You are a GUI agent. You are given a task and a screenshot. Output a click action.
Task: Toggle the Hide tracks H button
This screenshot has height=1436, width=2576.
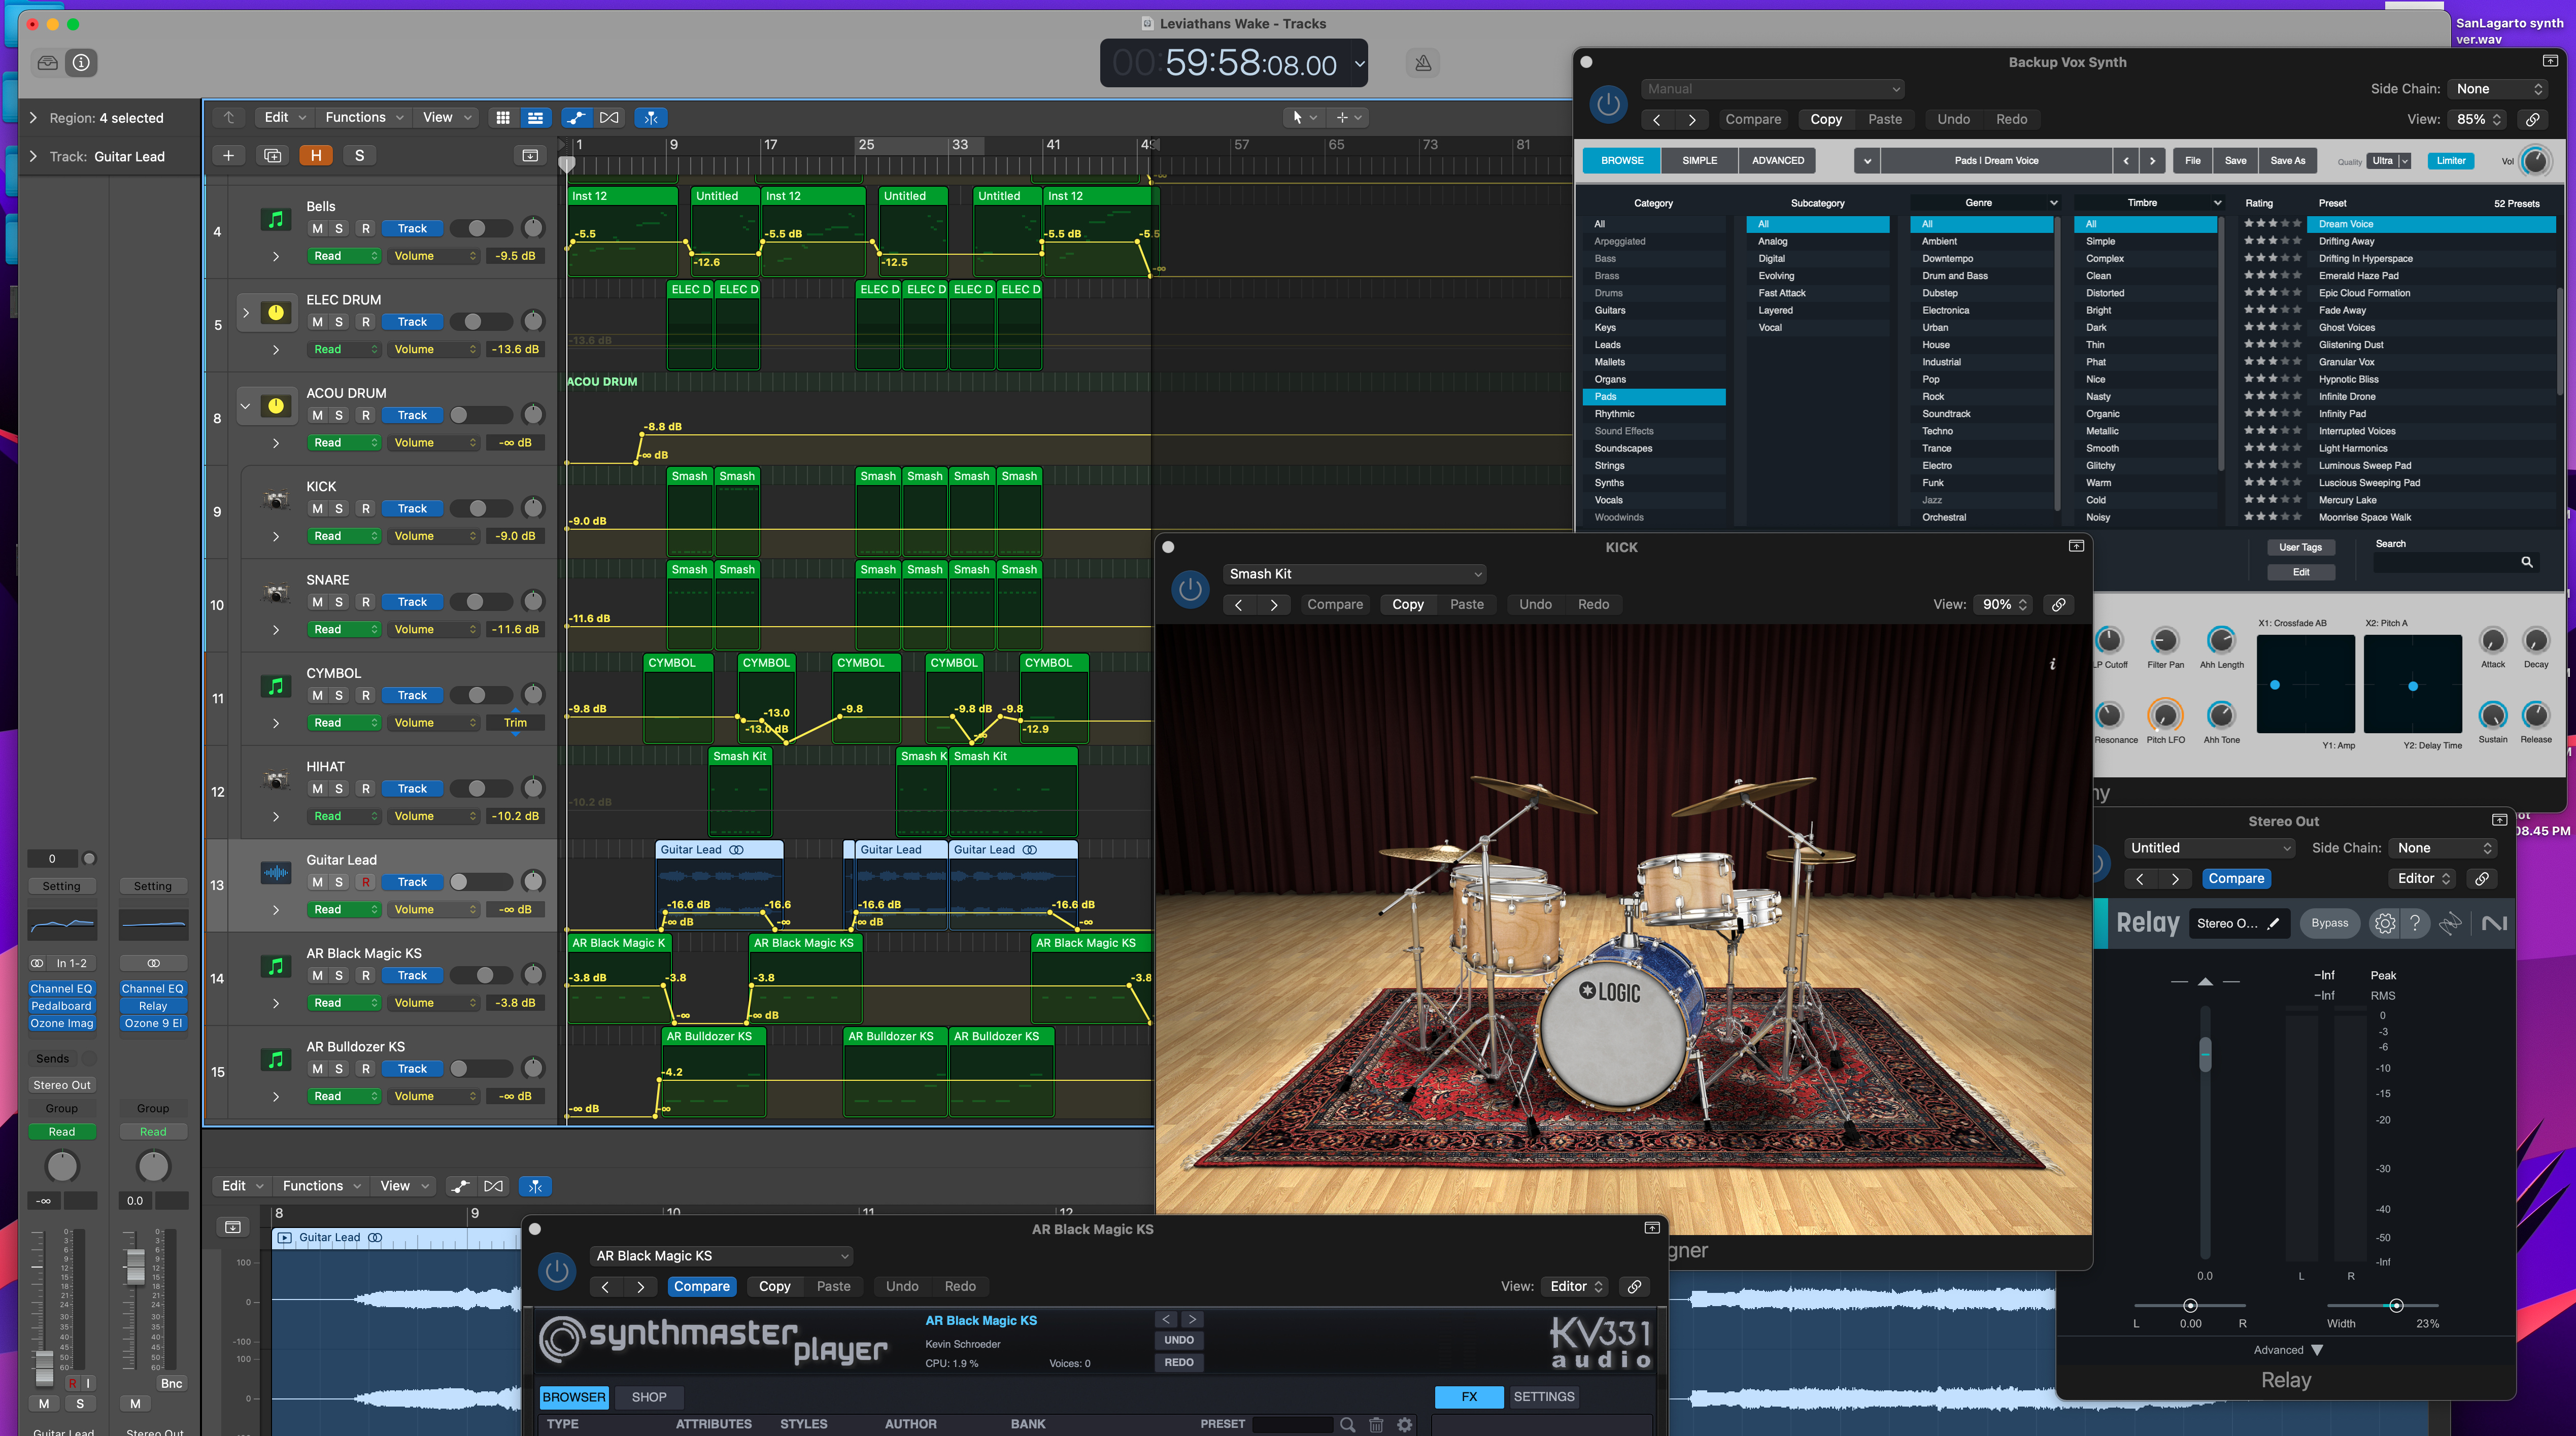pos(316,155)
